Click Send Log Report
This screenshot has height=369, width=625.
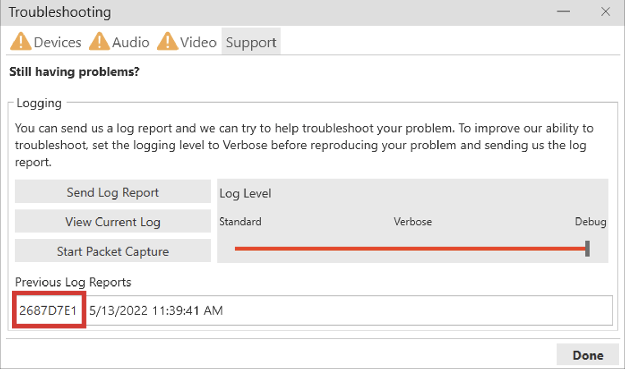click(113, 192)
